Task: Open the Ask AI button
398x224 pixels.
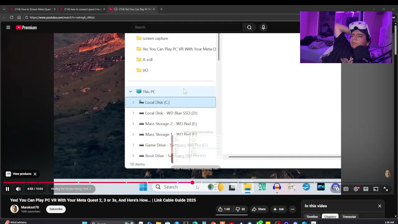Action: [x=278, y=209]
